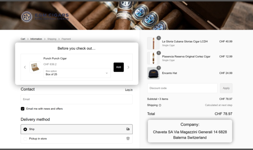Click Punch Punch Cigar title
This screenshot has width=253, height=150.
[55, 59]
